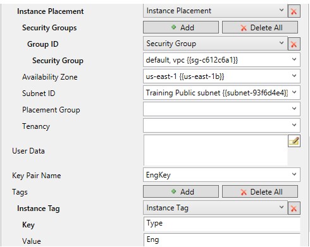310x247 pixels.
Task: Open the Security Group sg-c612c6a1 dropdown
Action: (221, 60)
